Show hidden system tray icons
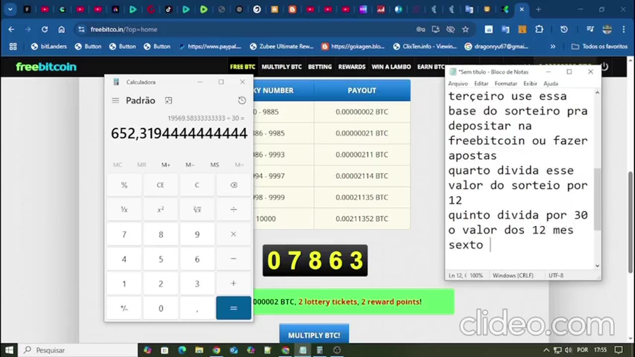 pos(547,350)
